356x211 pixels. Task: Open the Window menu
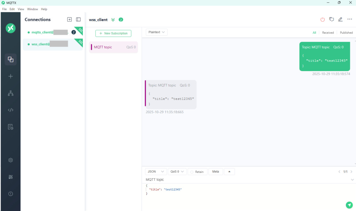tap(33, 9)
